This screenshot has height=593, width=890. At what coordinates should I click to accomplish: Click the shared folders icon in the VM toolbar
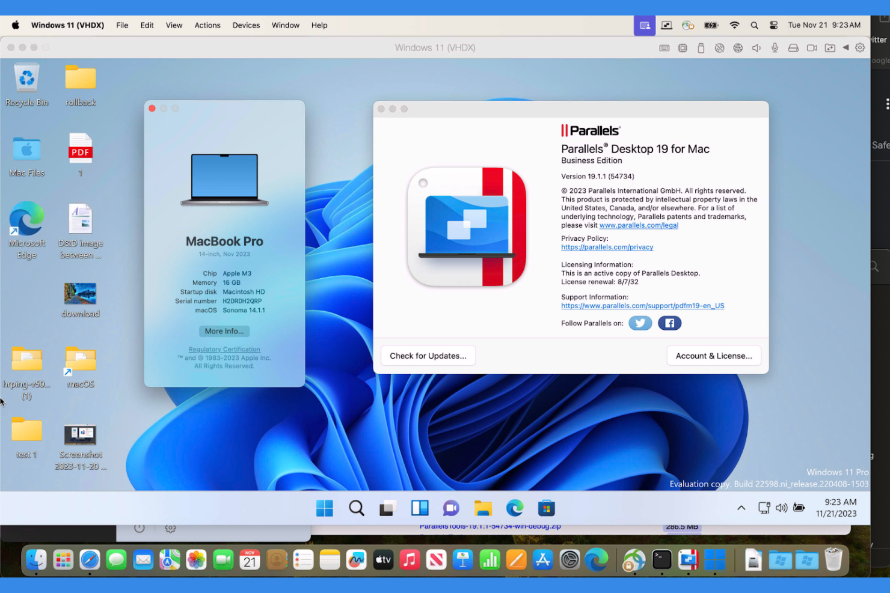point(830,47)
